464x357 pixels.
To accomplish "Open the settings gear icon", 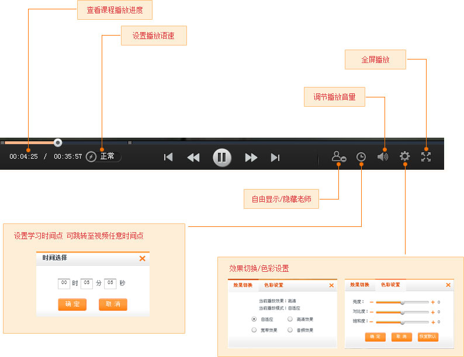I will pyautogui.click(x=405, y=156).
